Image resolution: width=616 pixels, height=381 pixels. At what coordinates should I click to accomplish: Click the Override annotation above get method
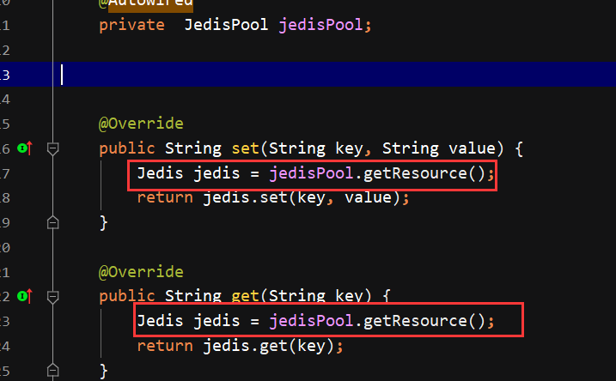[141, 272]
